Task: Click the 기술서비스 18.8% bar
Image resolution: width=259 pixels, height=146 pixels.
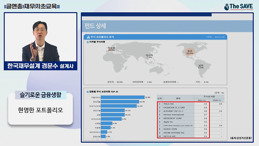Action: coord(123,97)
